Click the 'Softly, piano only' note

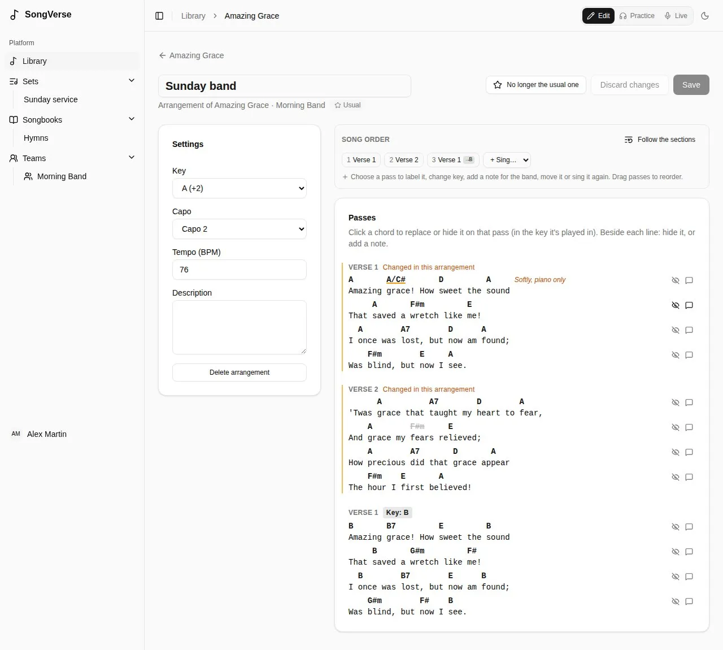[x=539, y=280]
